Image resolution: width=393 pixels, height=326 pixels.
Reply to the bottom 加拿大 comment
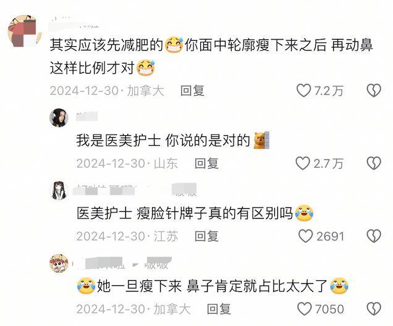(219, 309)
